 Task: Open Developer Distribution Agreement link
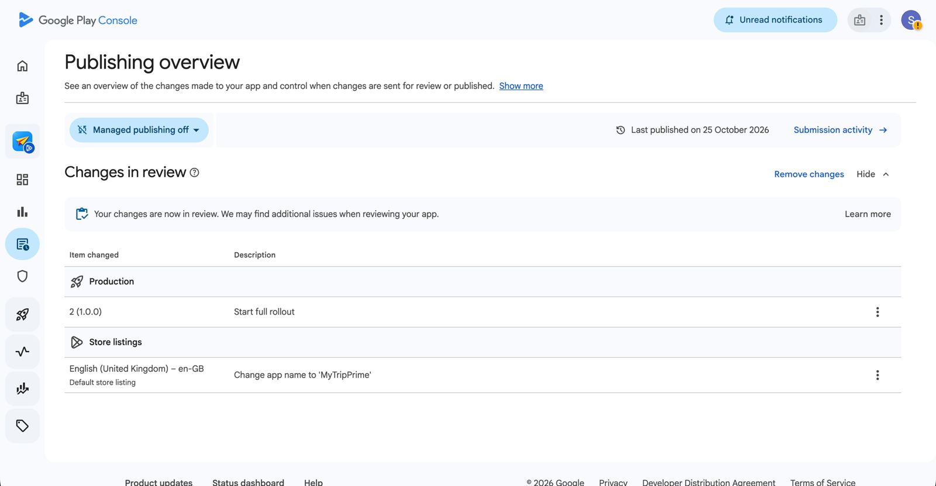click(x=708, y=482)
